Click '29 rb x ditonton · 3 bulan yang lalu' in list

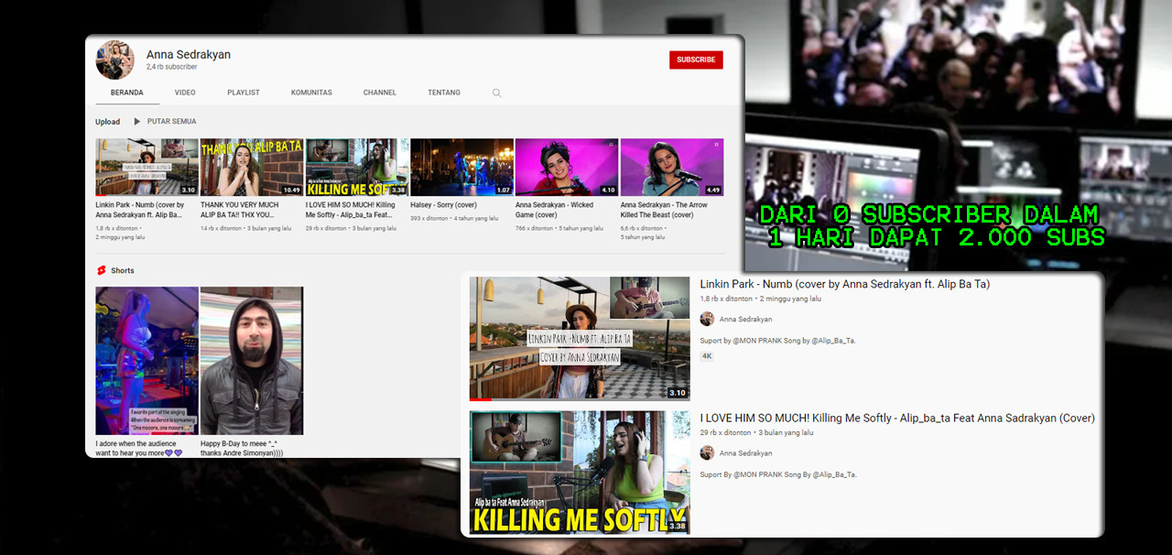[757, 432]
